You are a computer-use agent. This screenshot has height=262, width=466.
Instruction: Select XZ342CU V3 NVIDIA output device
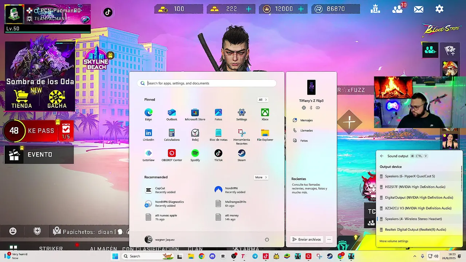click(x=419, y=208)
